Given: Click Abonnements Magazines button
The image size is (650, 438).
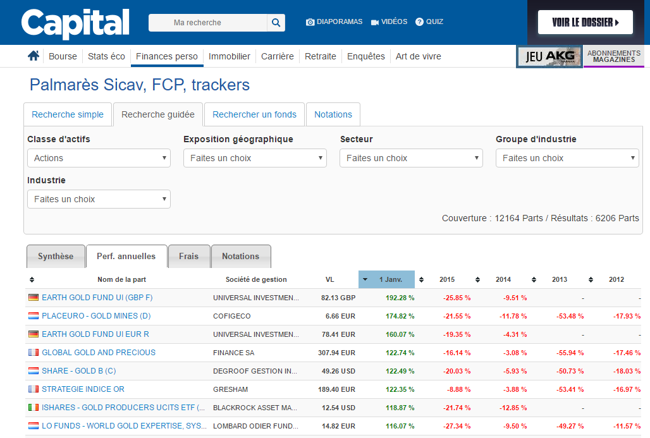Looking at the screenshot, I should point(614,56).
